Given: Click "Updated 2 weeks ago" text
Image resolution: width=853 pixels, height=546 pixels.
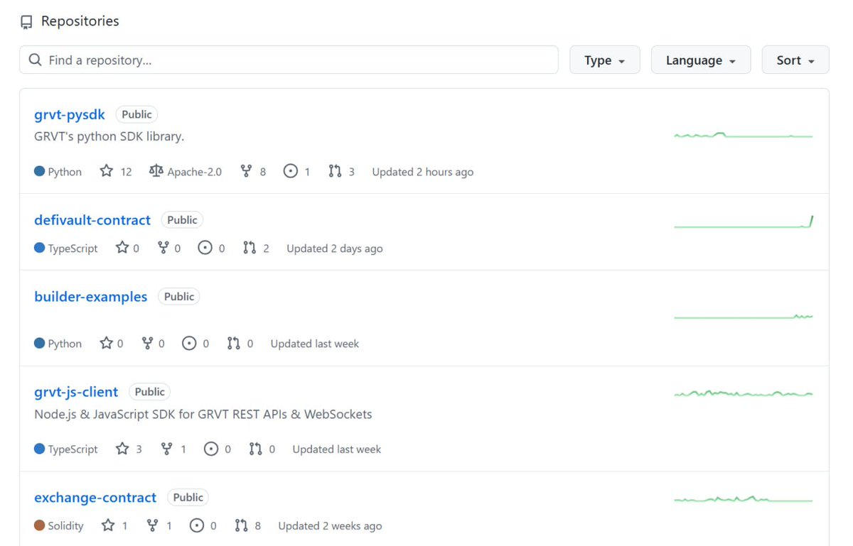Looking at the screenshot, I should click(x=330, y=526).
